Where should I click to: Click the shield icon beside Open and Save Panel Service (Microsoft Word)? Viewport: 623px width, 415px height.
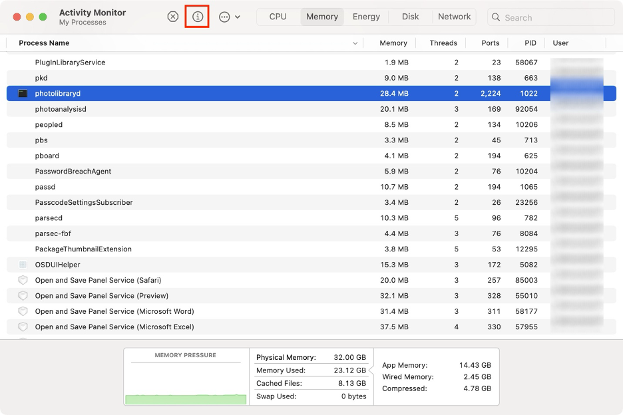(x=22, y=311)
